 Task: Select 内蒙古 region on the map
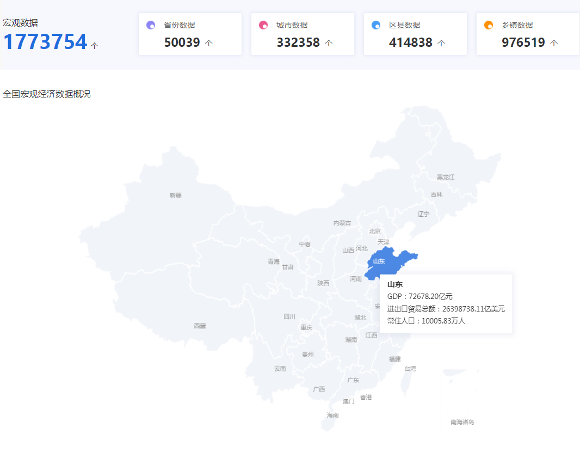click(342, 223)
